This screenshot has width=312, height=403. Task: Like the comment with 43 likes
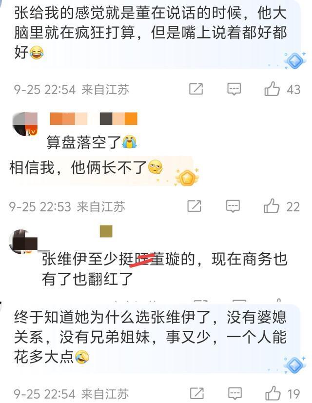(272, 89)
